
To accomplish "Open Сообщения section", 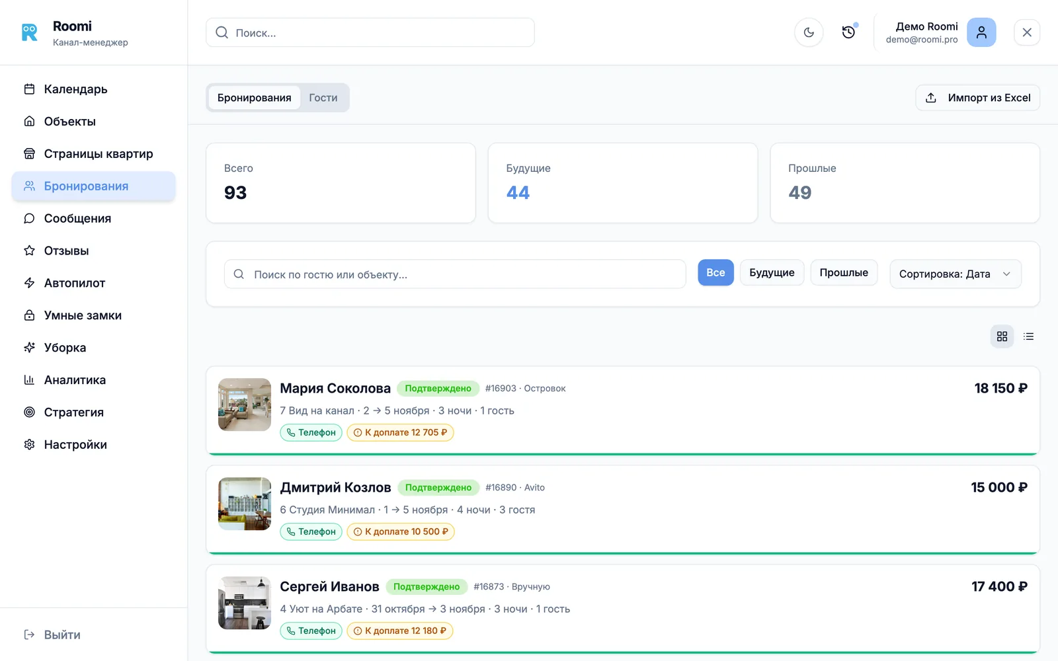I will pyautogui.click(x=93, y=219).
